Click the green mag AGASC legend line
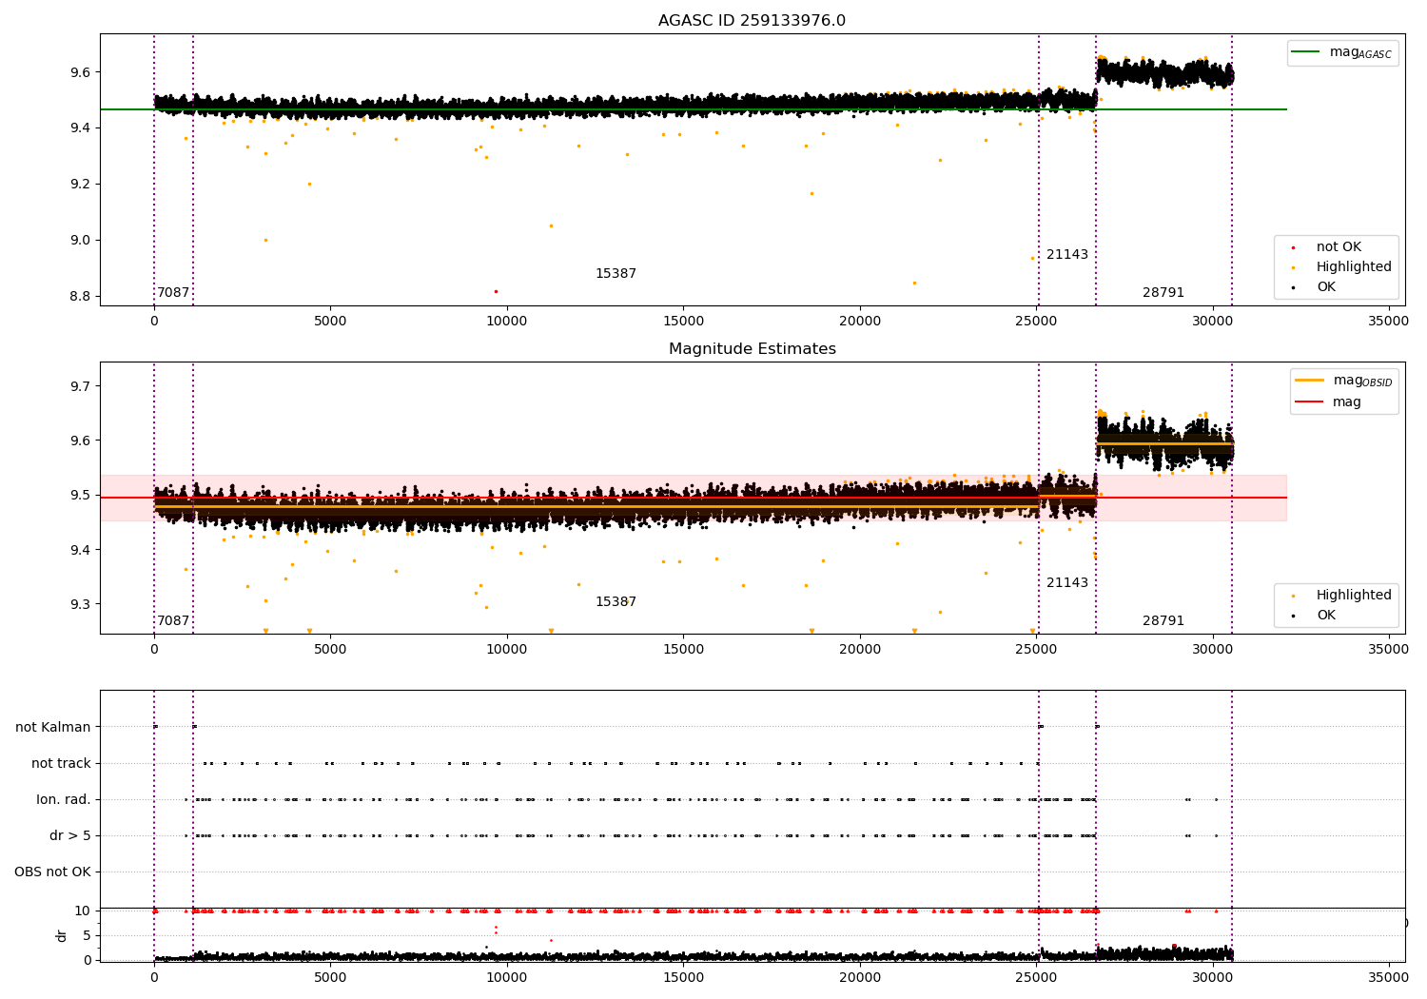Image resolution: width=1427 pixels, height=999 pixels. [1306, 52]
